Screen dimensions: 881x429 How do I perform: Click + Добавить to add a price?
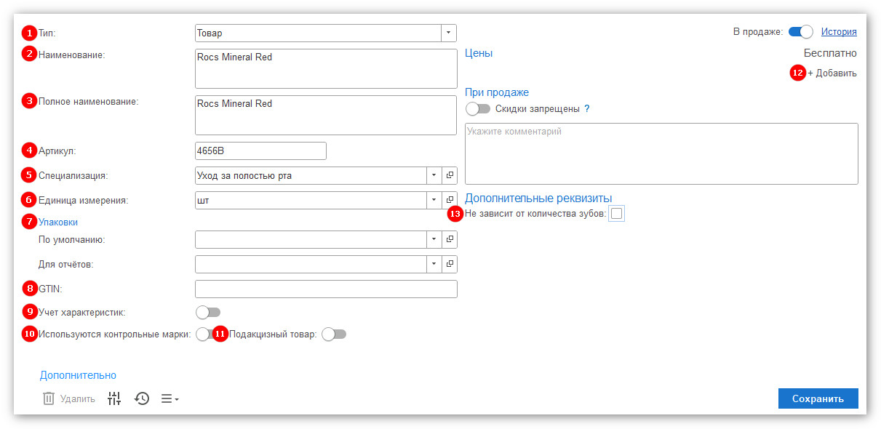[832, 73]
